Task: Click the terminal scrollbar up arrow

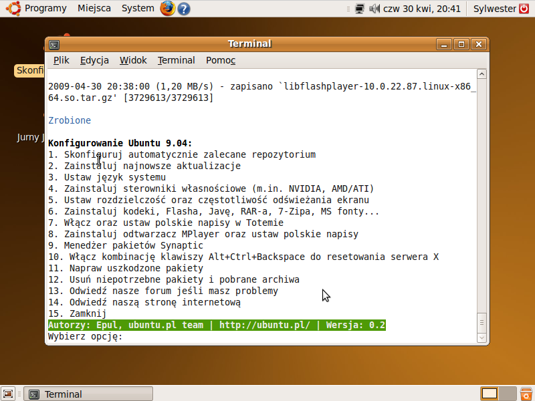Action: (x=481, y=74)
